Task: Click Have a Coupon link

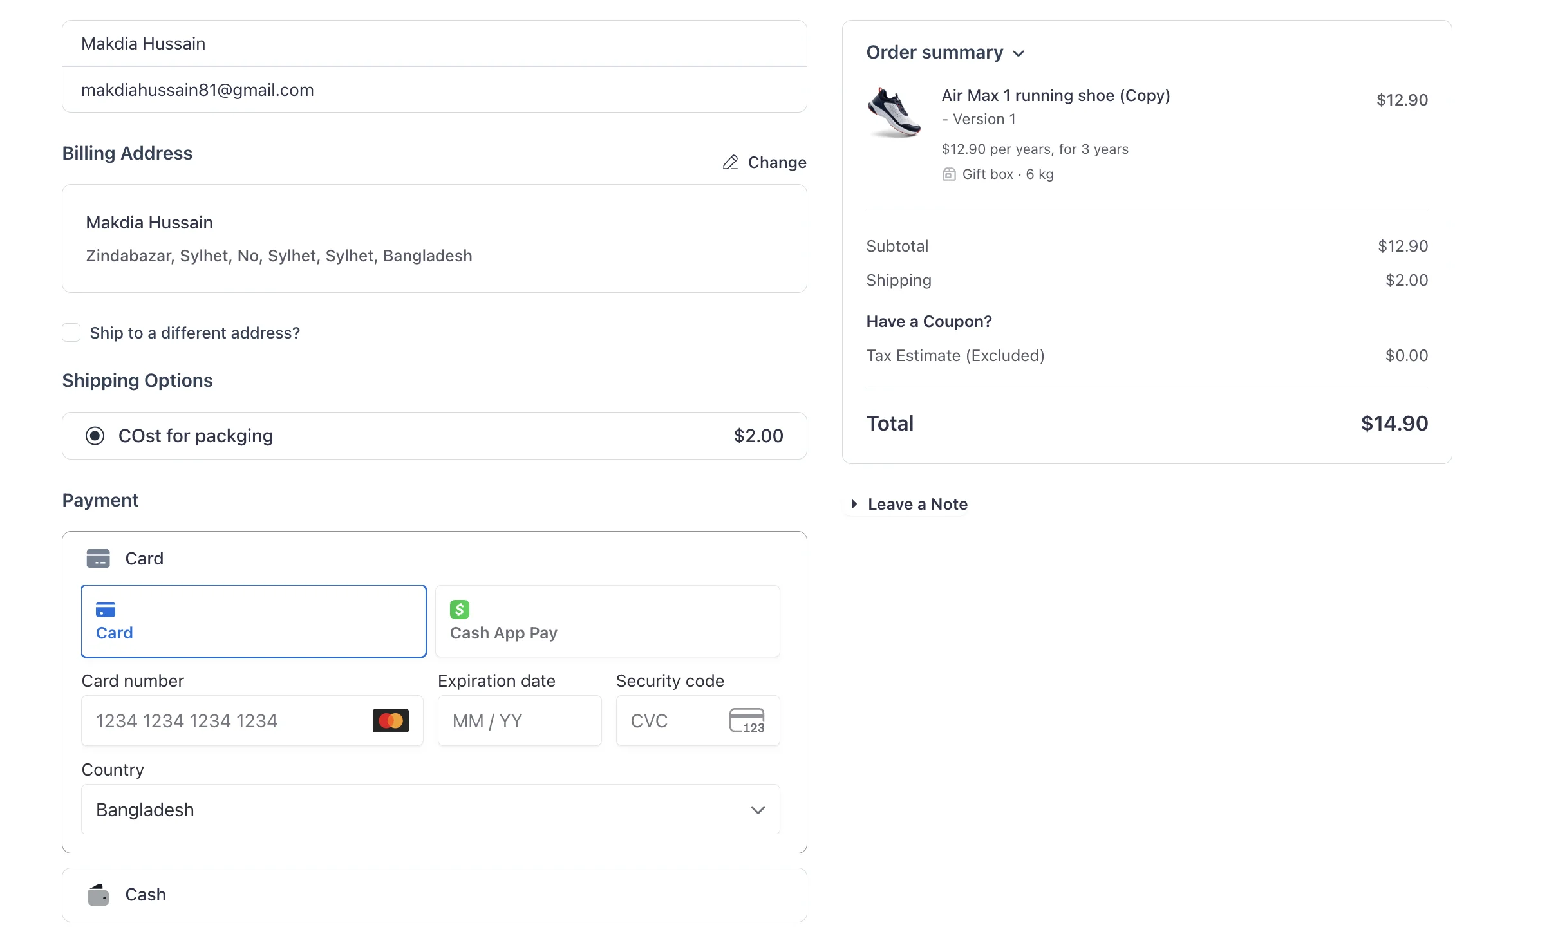Action: (928, 321)
